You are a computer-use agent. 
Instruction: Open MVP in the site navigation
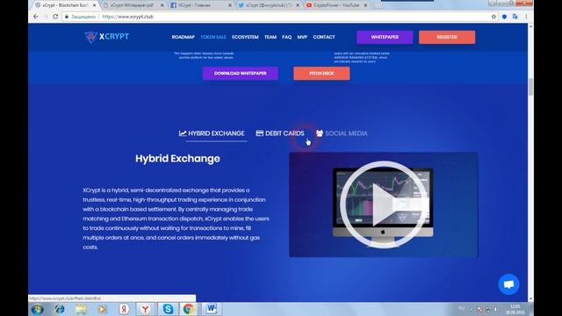coord(302,37)
